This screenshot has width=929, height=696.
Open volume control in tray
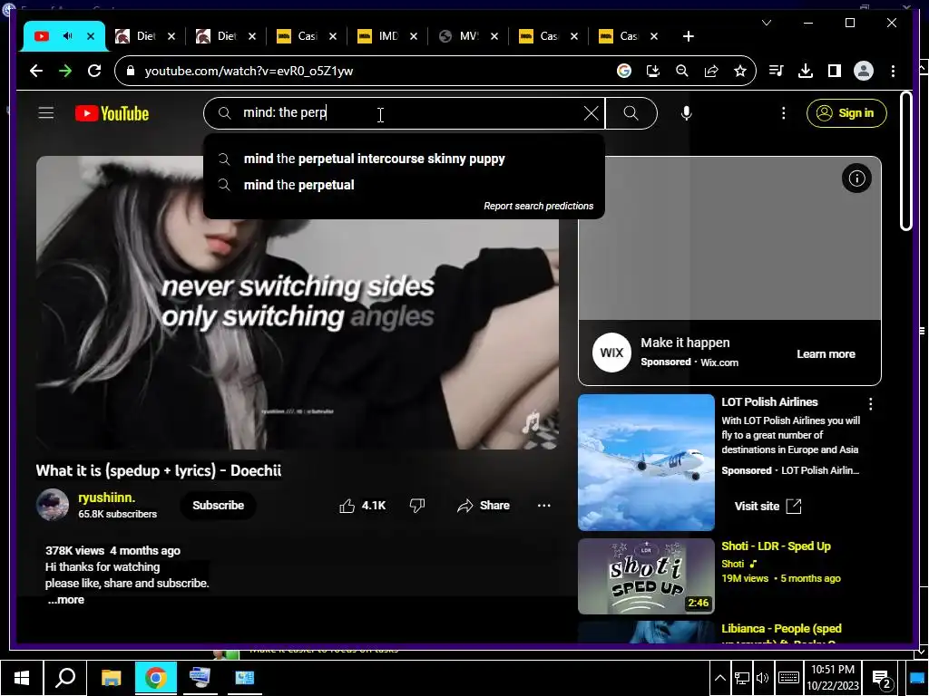(x=762, y=678)
